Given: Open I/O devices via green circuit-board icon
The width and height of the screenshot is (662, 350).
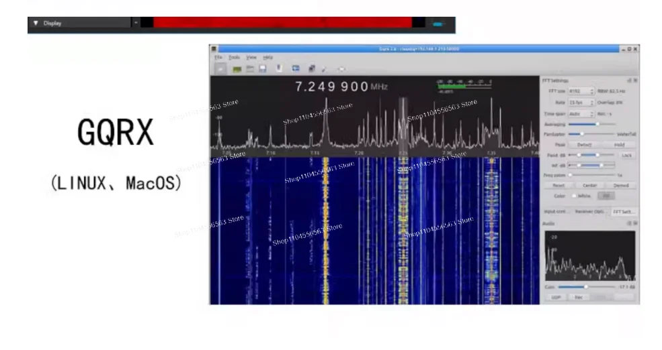Looking at the screenshot, I should [237, 69].
